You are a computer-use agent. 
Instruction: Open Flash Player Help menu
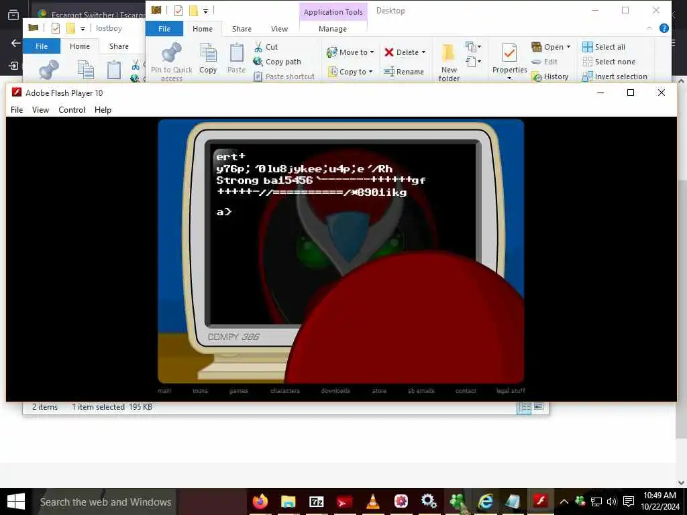(x=103, y=110)
